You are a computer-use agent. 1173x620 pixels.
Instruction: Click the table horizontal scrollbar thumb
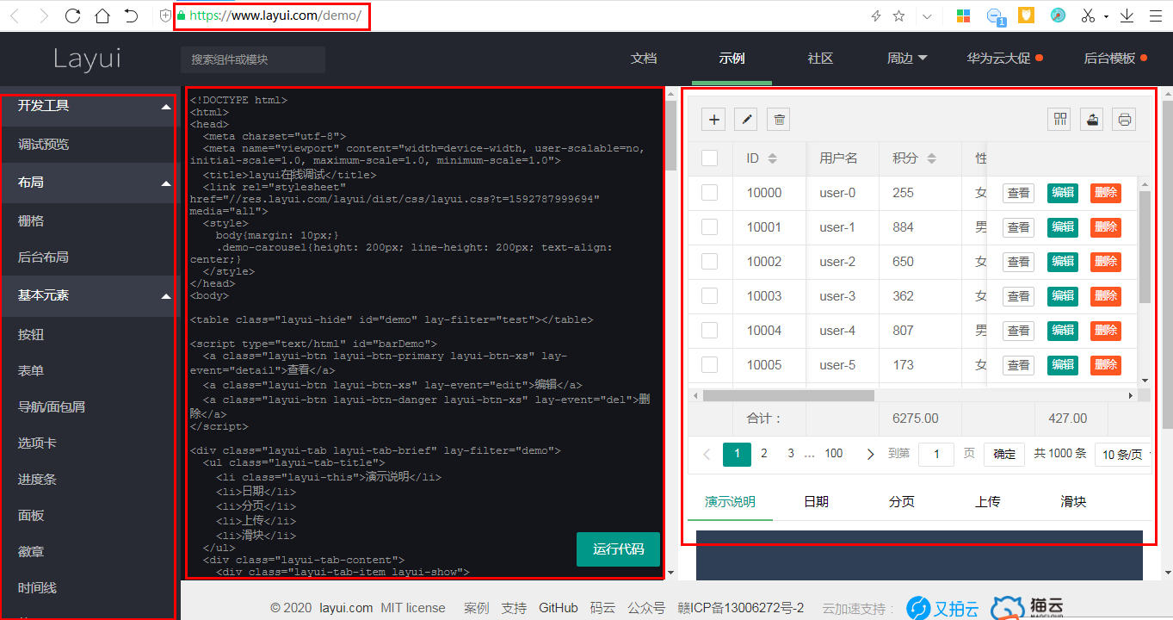[x=788, y=396]
